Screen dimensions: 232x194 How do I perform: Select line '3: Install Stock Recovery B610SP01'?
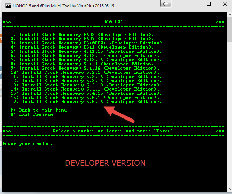(88, 43)
